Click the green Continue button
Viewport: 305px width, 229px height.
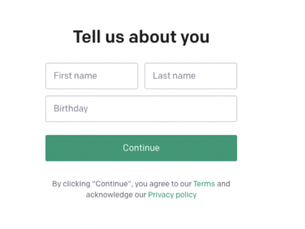click(x=141, y=148)
